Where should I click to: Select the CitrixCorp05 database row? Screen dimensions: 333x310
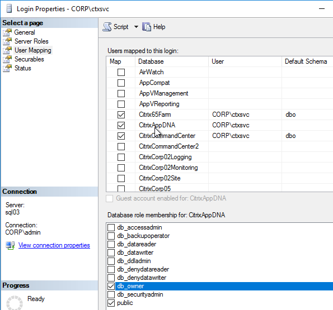point(154,188)
